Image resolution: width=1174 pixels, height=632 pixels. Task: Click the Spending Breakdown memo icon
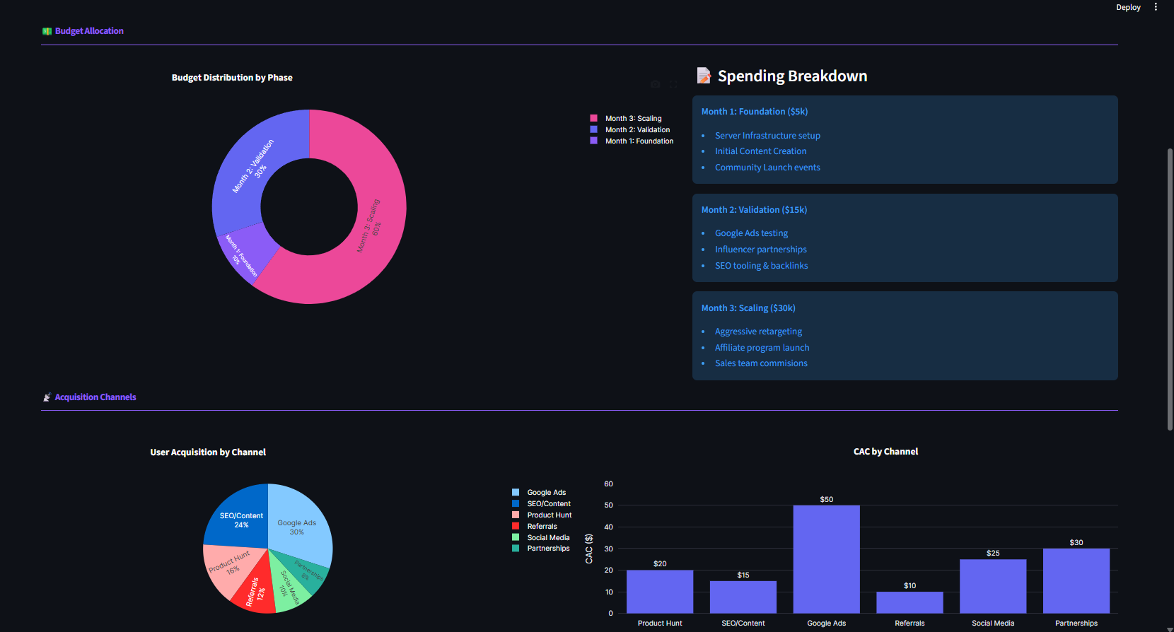704,76
